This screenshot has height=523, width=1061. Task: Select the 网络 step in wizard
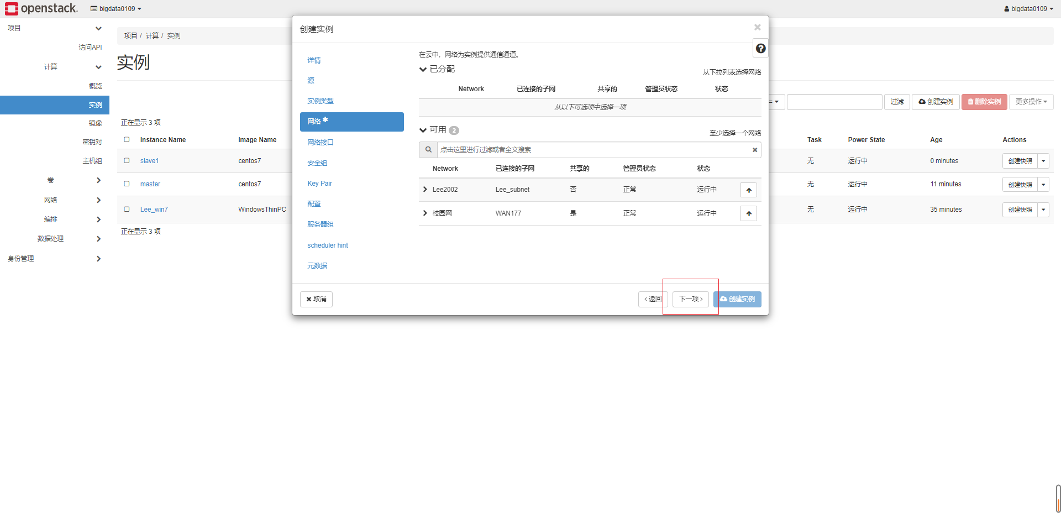click(351, 122)
